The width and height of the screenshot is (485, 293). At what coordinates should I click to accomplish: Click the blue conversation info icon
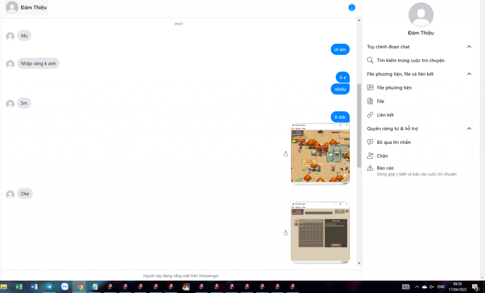point(351,7)
